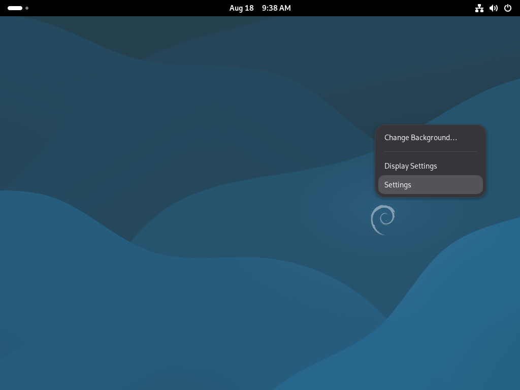Open the calendar via the date and time in the top bar
The width and height of the screenshot is (520, 390).
pyautogui.click(x=260, y=8)
